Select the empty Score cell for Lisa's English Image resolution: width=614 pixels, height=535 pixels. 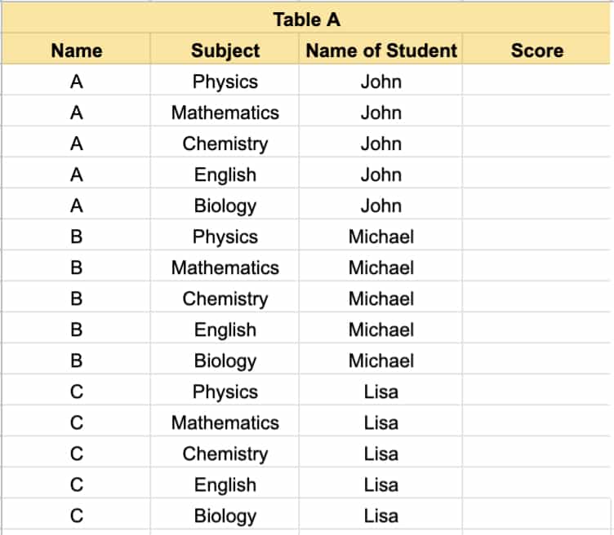(x=536, y=483)
